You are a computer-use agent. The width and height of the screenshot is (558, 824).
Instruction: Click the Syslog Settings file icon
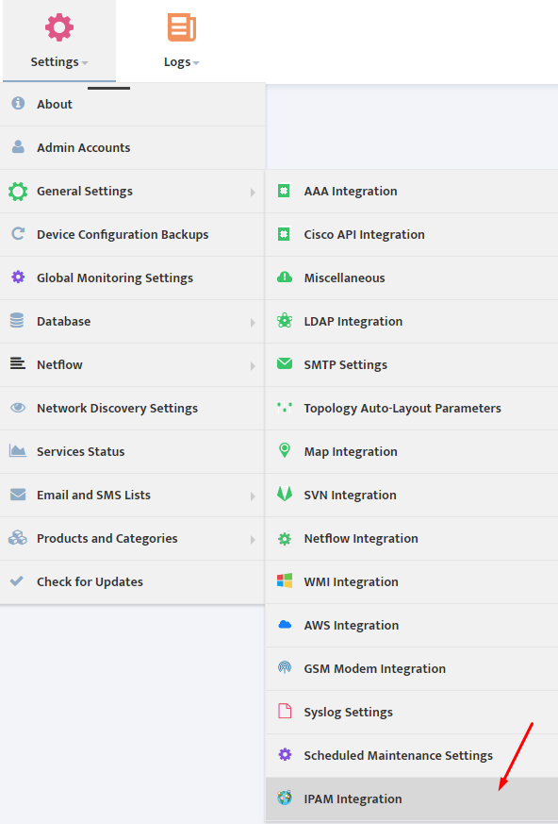click(285, 711)
